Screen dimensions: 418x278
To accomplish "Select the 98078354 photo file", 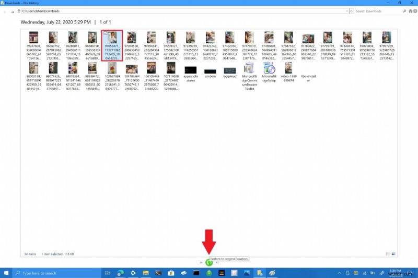I will pyautogui.click(x=73, y=76).
